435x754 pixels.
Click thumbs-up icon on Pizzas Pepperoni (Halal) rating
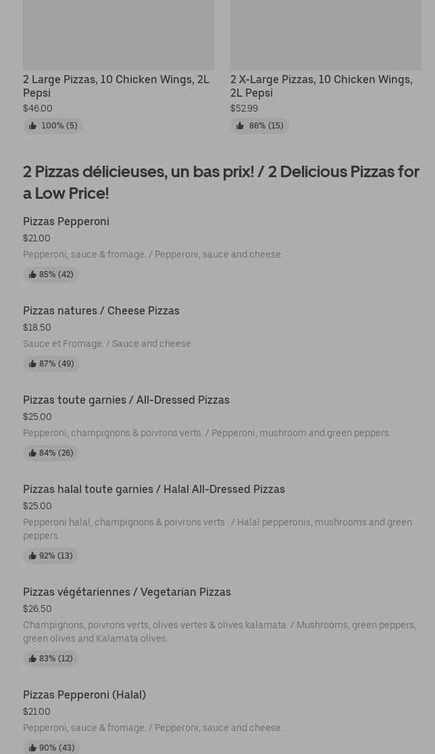(x=32, y=748)
